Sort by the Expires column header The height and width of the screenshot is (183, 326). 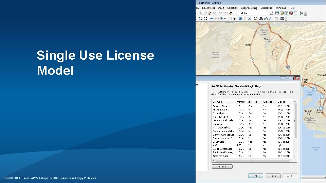coord(285,102)
